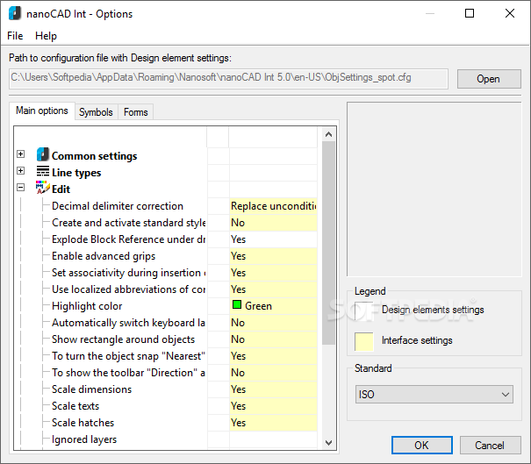
Task: Click the scrollbar down arrow
Action: (x=328, y=442)
